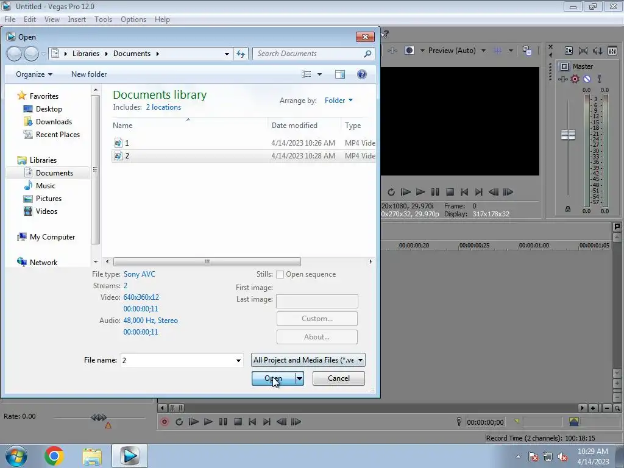Click the playback Rate slider

(99, 417)
